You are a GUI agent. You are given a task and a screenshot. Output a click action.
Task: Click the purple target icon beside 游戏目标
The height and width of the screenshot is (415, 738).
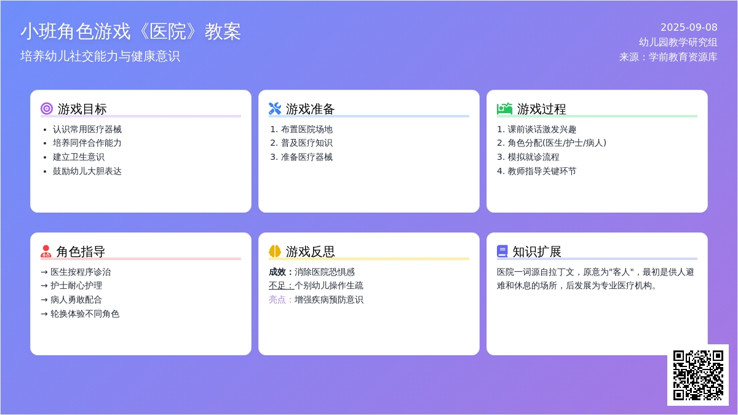[x=47, y=109]
